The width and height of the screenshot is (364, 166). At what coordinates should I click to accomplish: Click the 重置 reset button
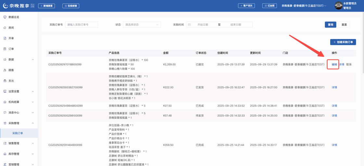[344, 25]
